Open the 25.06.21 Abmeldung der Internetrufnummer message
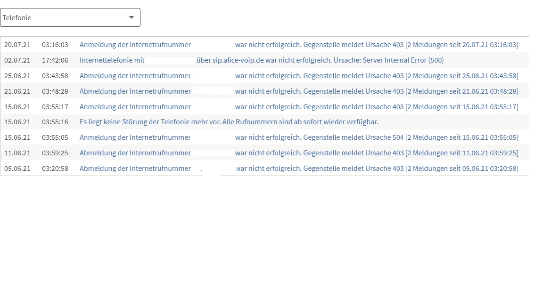543x305 pixels. 299,76
